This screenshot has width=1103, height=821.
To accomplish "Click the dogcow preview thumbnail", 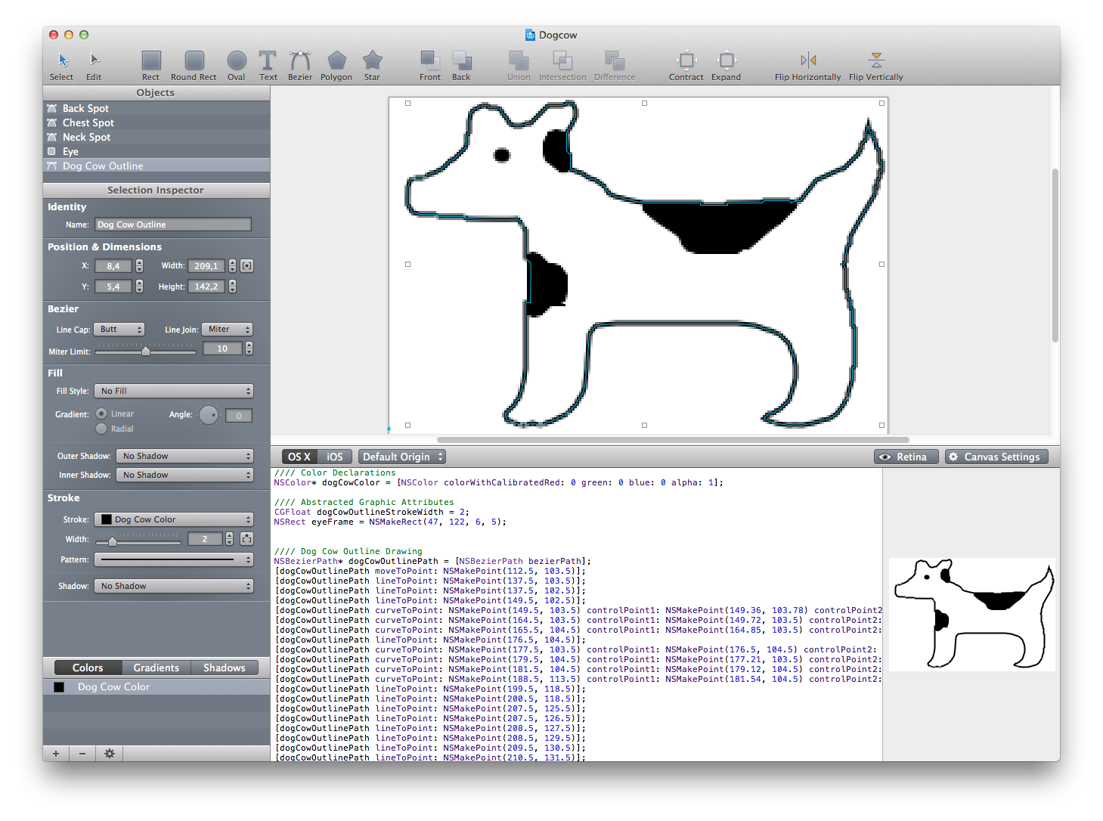I will click(x=971, y=614).
